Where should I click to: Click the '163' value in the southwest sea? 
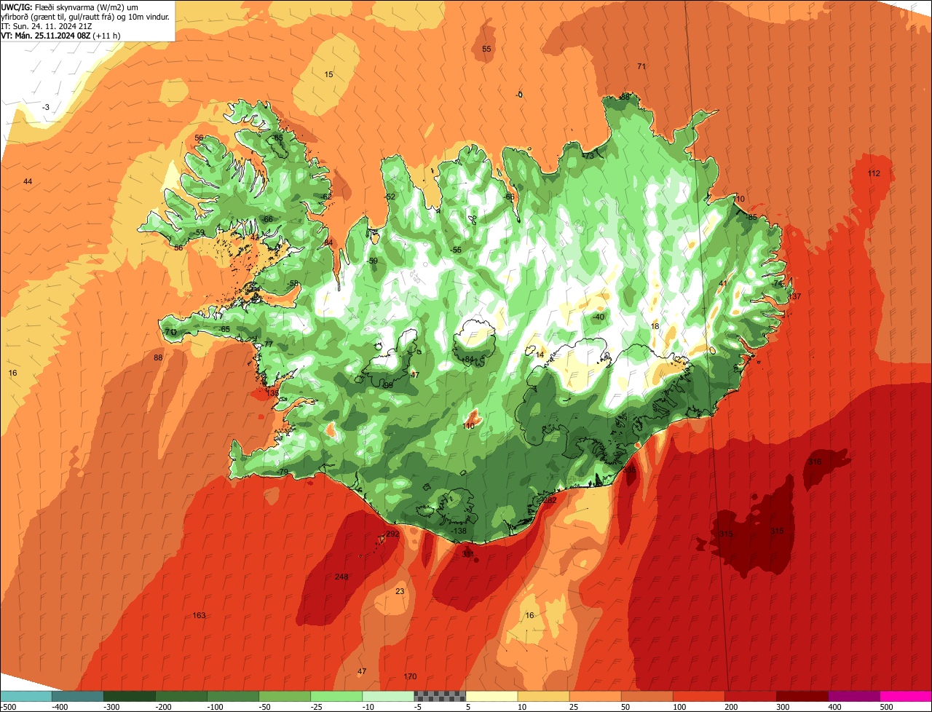pos(199,615)
